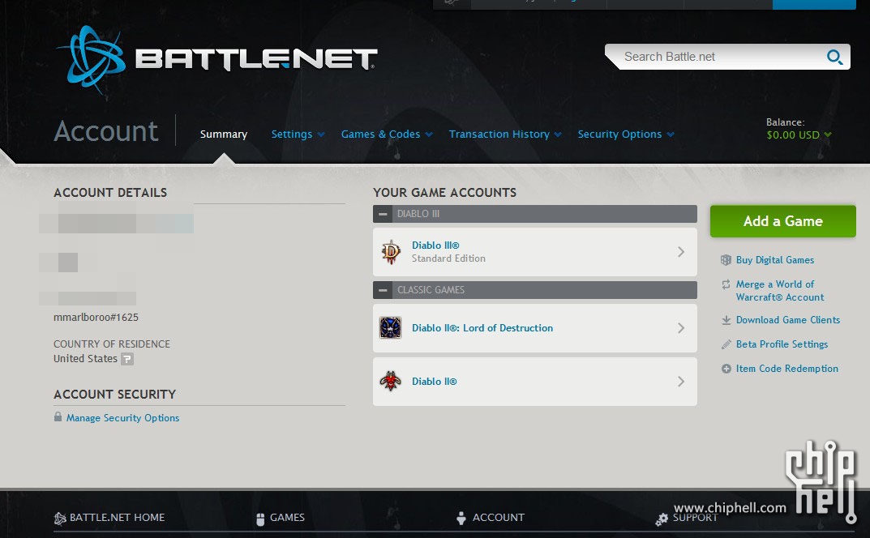This screenshot has width=870, height=538.
Task: Click the Download Game Clients icon
Action: click(726, 320)
